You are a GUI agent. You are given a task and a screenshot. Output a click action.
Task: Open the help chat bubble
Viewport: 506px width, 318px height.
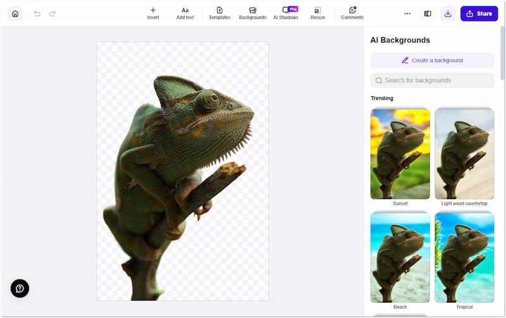(20, 288)
